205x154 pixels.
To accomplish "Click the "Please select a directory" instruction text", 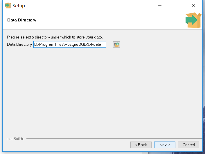I will pyautogui.click(x=55, y=37).
